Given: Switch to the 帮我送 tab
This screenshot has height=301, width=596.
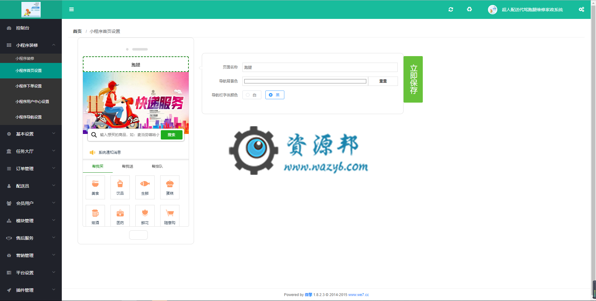Looking at the screenshot, I should coord(128,166).
